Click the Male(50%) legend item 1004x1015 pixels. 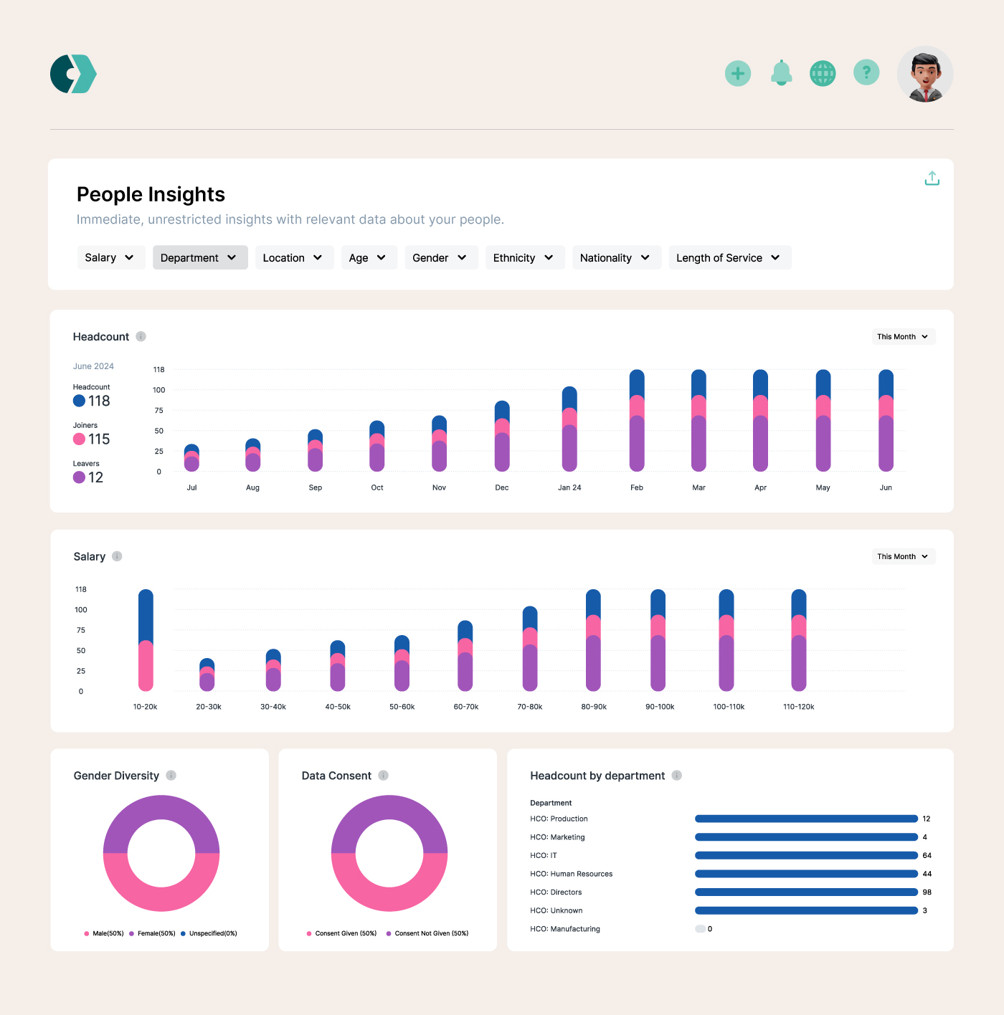[104, 933]
